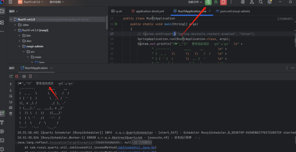Place the cursor on code line 18
The image size is (296, 152).
point(184,39)
